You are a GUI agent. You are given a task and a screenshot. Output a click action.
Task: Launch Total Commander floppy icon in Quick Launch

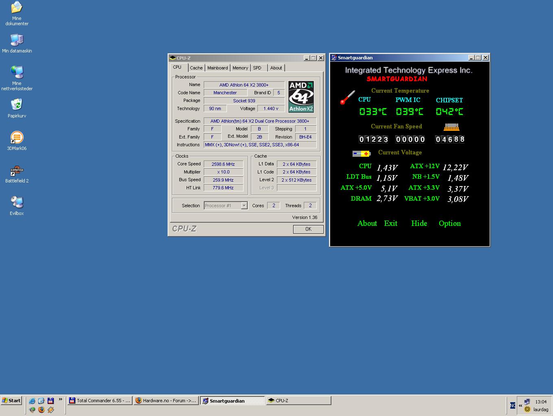pyautogui.click(x=50, y=401)
